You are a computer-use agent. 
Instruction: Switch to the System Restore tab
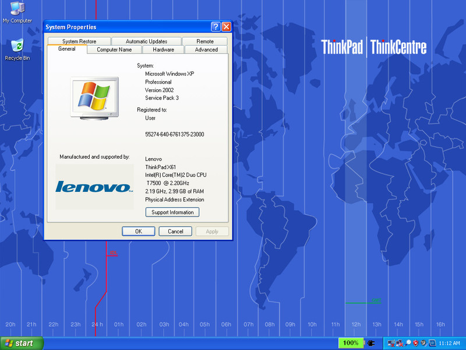coord(79,41)
